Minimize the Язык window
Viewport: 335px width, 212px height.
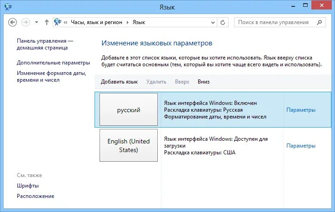click(x=293, y=6)
